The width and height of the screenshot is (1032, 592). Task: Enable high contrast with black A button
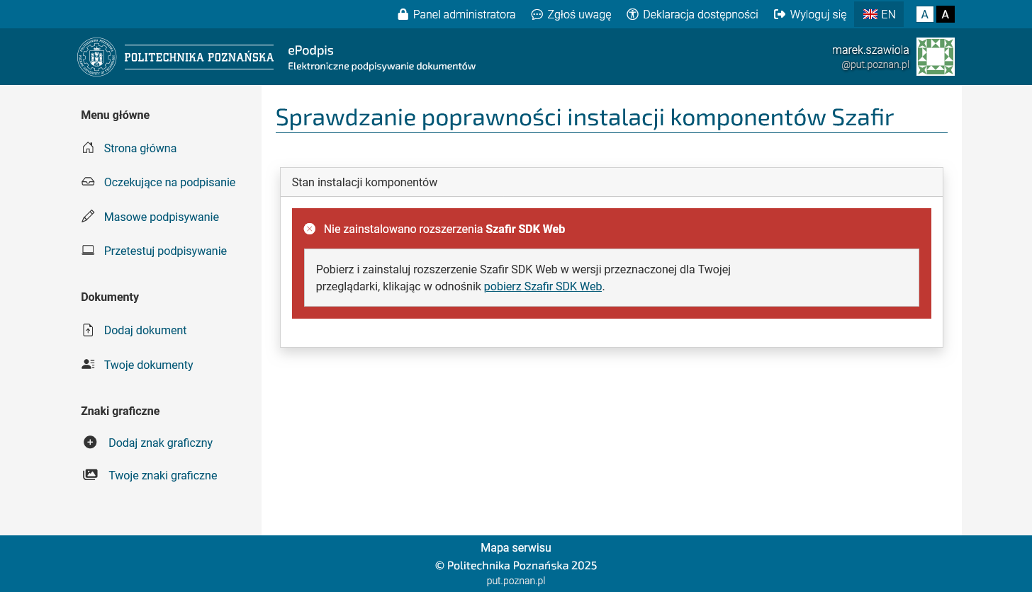coord(946,14)
